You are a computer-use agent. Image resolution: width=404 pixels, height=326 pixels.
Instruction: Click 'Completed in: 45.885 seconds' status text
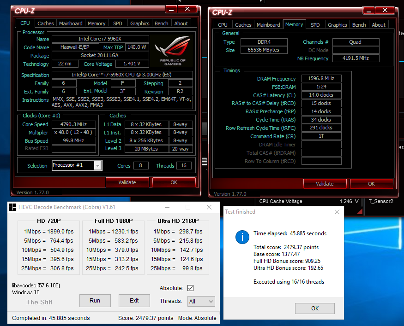point(51,318)
